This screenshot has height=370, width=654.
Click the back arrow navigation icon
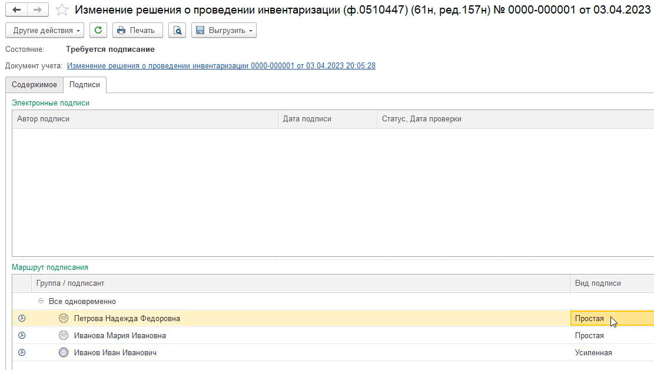16,9
